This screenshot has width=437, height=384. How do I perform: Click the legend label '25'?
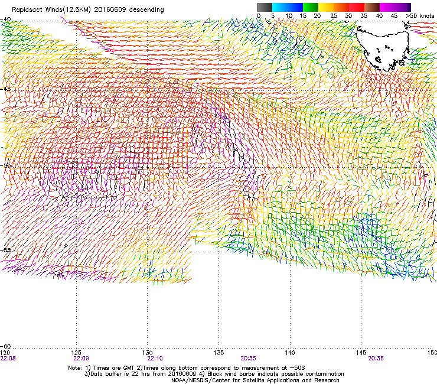[334, 15]
